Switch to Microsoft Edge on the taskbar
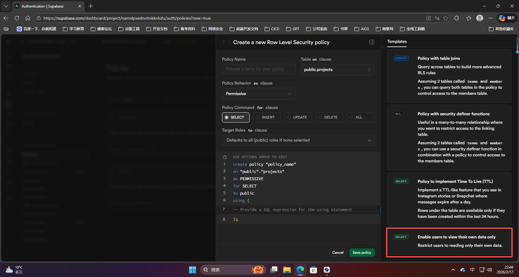The height and width of the screenshot is (277, 519). (x=300, y=270)
